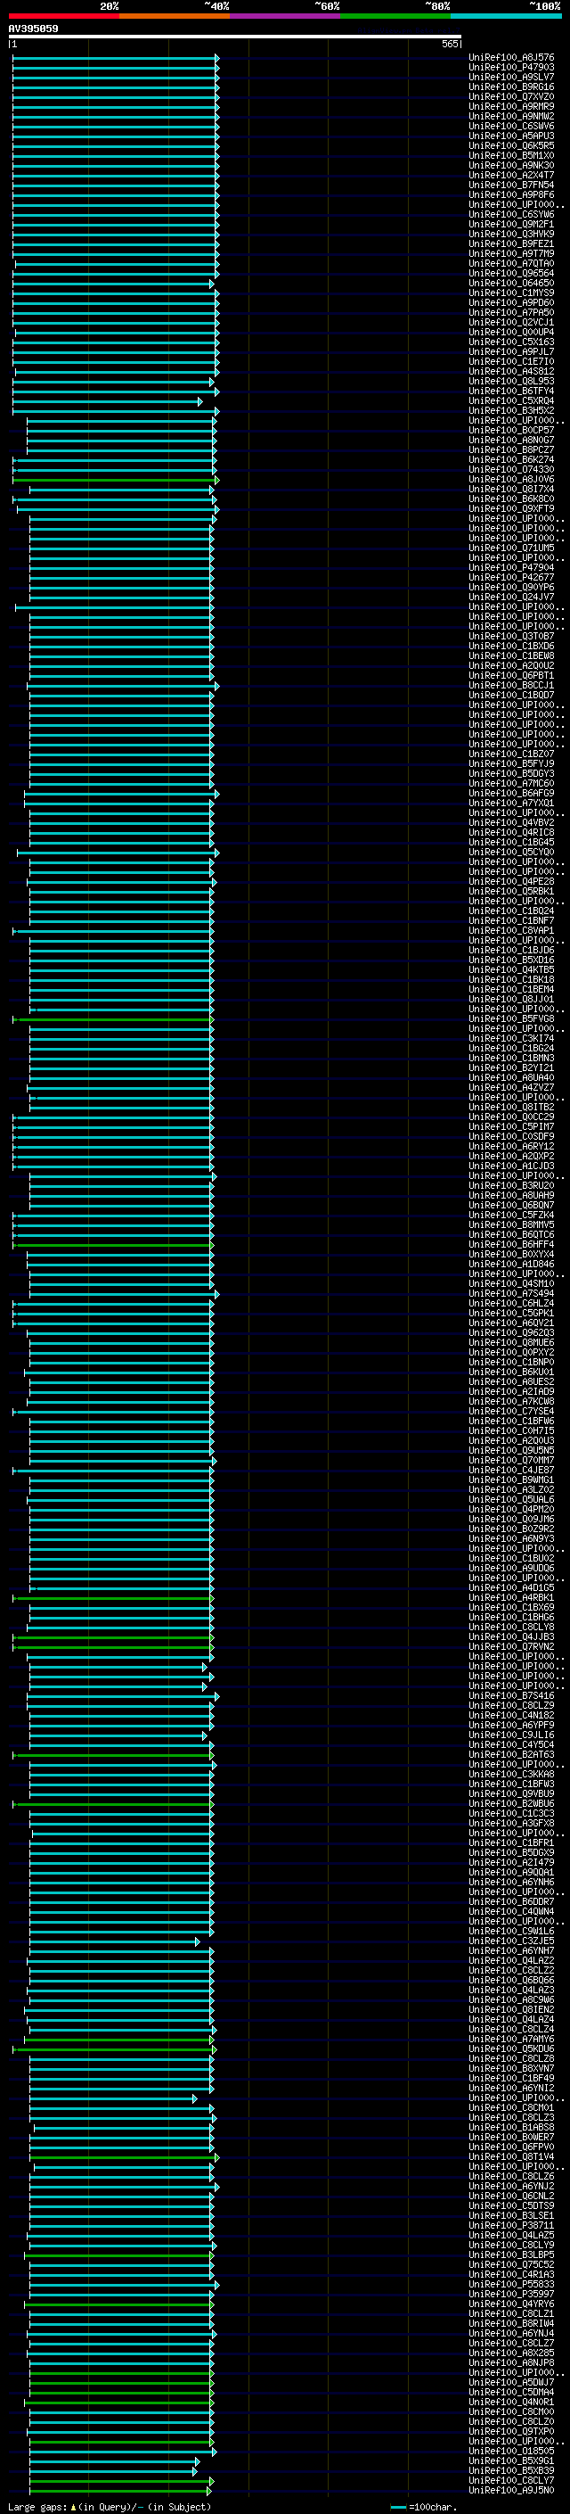Image resolution: width=570 pixels, height=2514 pixels.
Task: Select hit UniRef100_Q9XFT9
Action: (511, 508)
